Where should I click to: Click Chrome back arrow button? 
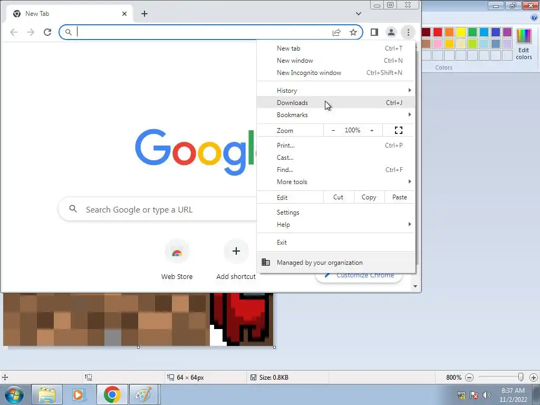click(14, 32)
